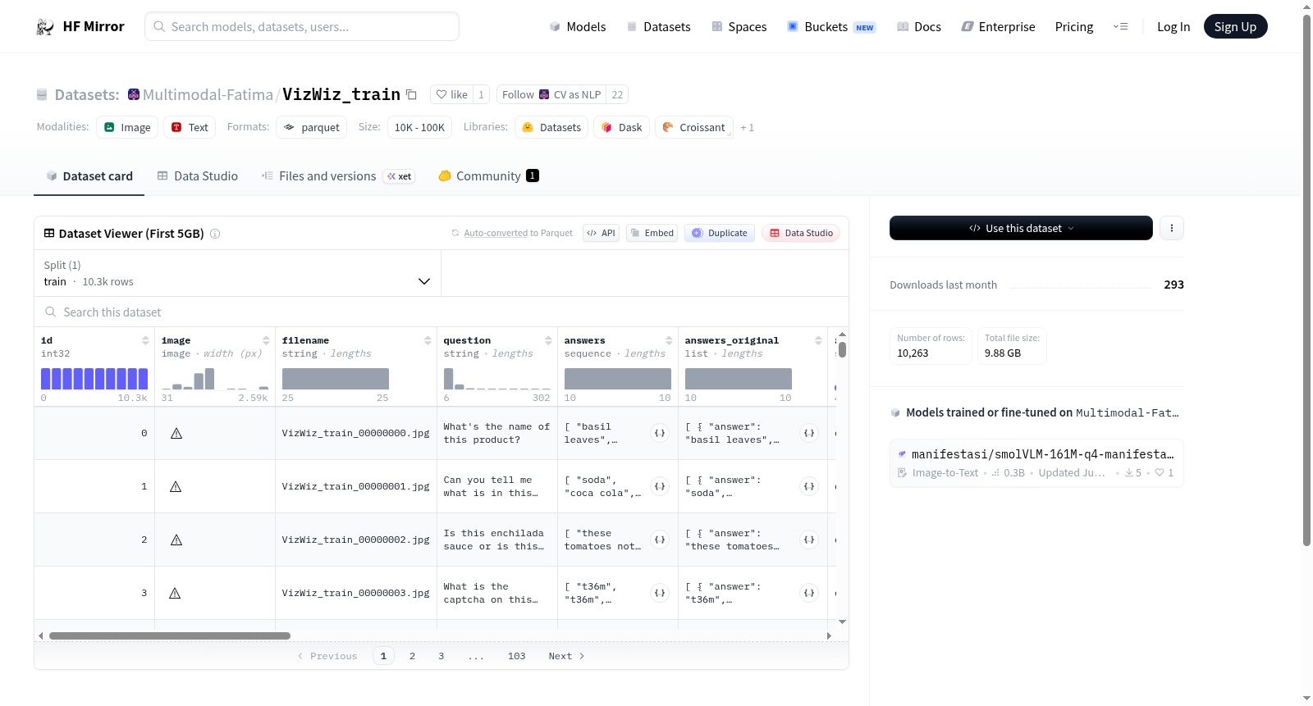Viewport: 1313px width, 706px height.
Task: Show the +1 more libraries
Action: [747, 128]
